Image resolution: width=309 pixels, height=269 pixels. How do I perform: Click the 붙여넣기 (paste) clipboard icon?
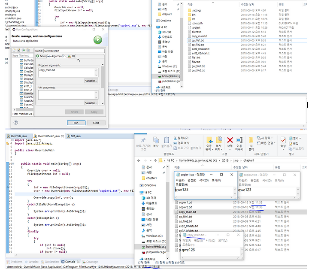pos(167,140)
